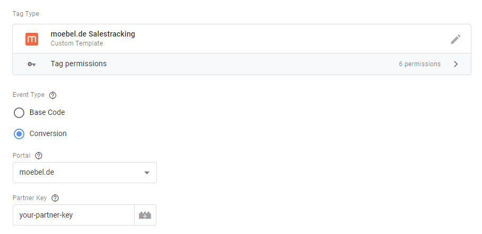Screen dimensions: 482x234
Task: Open the Portal dropdown showing moebel.de
Action: tap(85, 173)
